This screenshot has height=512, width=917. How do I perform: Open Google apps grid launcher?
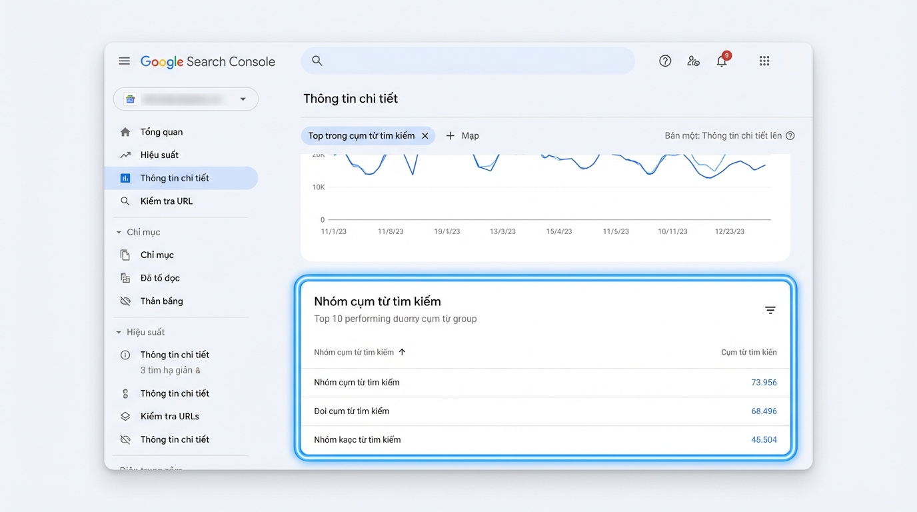[x=764, y=61]
